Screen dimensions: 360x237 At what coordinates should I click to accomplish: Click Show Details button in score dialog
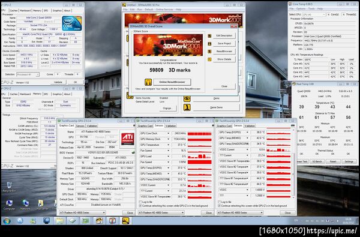coord(224,59)
